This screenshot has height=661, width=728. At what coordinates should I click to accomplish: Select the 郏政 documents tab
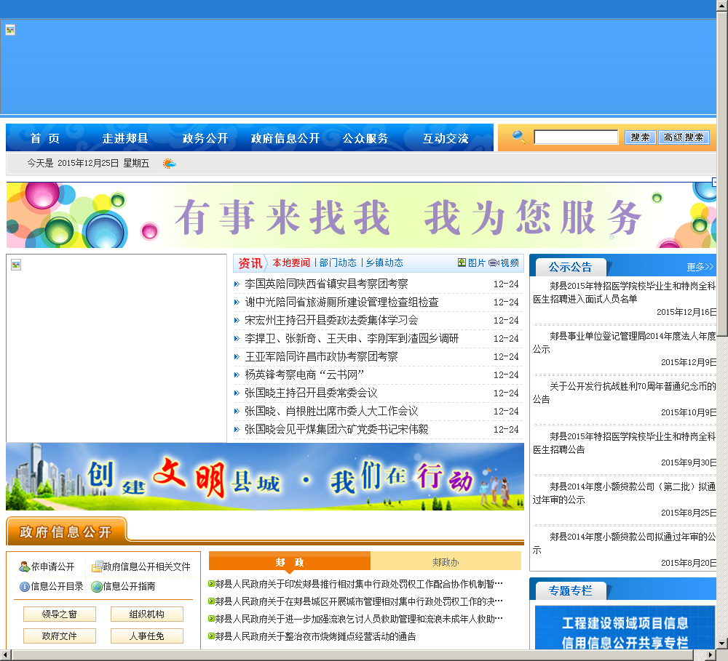(290, 562)
